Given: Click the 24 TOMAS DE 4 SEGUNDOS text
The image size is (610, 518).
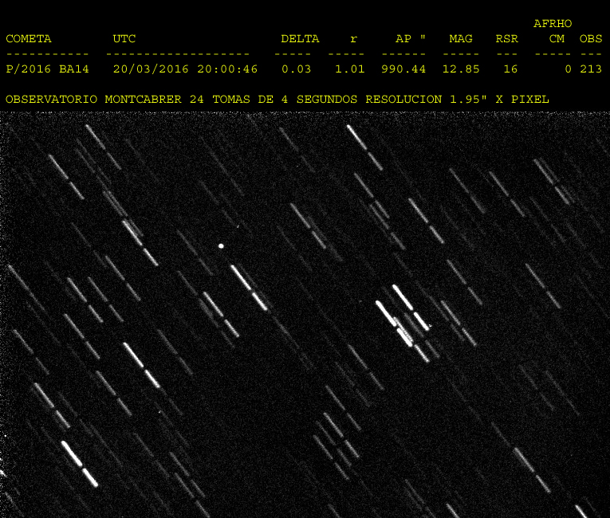Looking at the screenshot, I should 273,100.
